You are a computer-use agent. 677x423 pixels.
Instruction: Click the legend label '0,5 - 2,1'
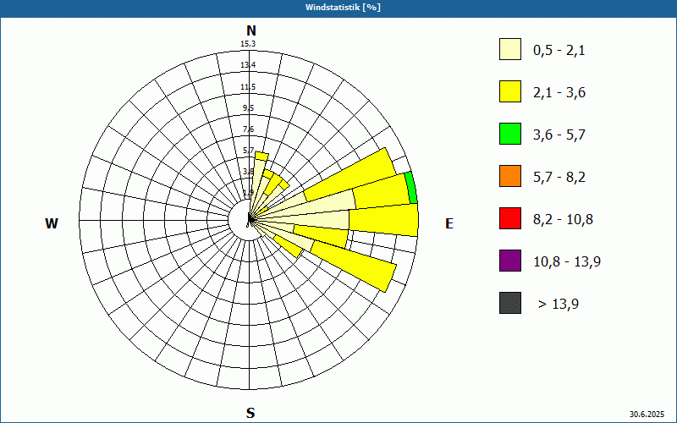click(559, 51)
